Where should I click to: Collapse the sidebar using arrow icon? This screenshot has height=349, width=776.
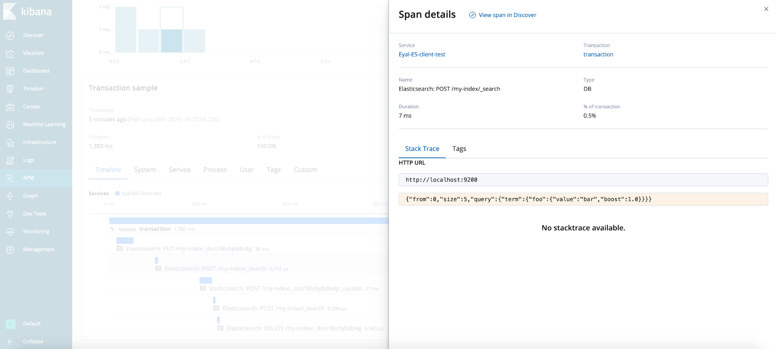tap(10, 342)
